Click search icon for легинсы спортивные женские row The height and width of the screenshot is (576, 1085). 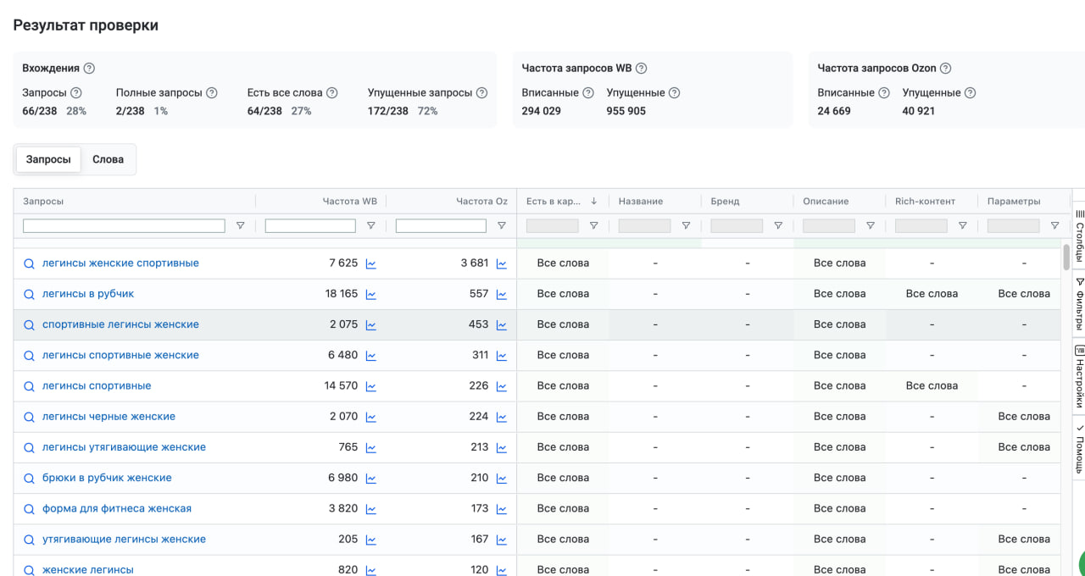[x=29, y=356]
